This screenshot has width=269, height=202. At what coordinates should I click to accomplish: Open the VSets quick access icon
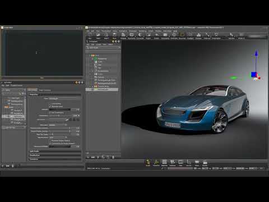coord(197,162)
